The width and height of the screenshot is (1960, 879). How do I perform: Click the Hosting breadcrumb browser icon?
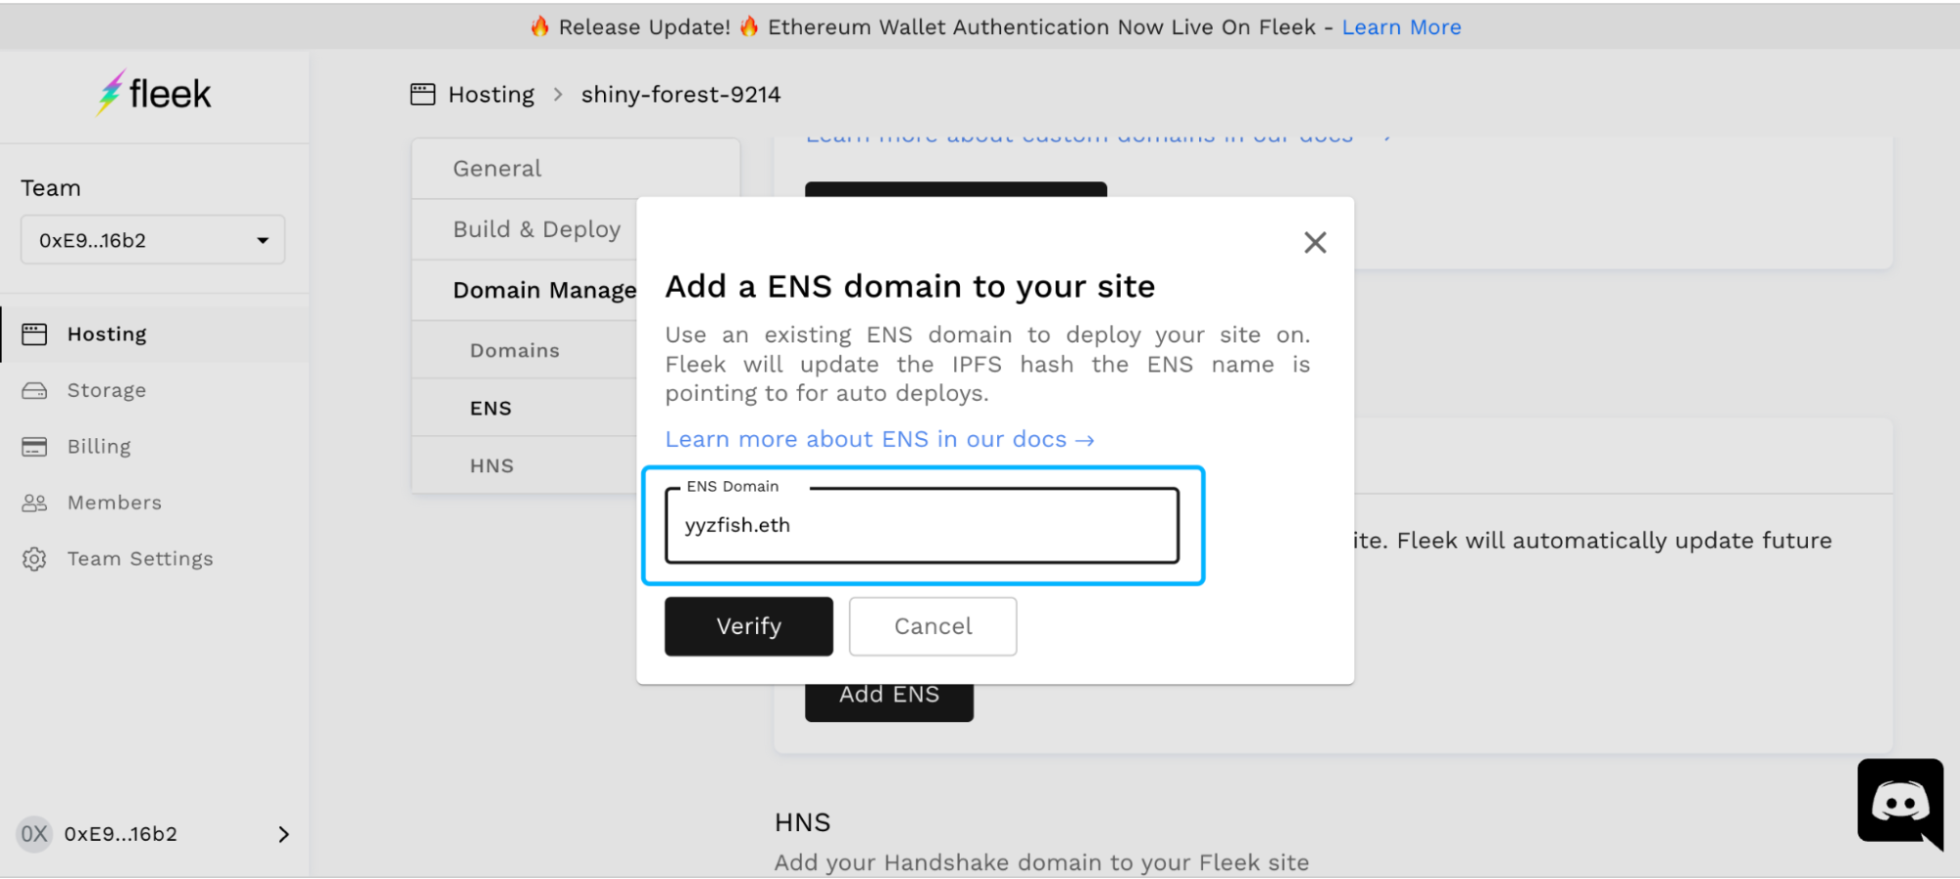tap(423, 94)
